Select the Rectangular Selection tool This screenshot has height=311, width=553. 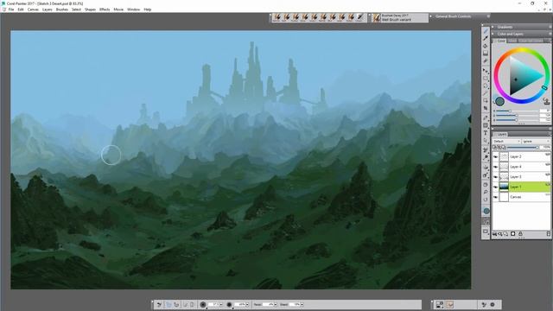tap(486, 79)
